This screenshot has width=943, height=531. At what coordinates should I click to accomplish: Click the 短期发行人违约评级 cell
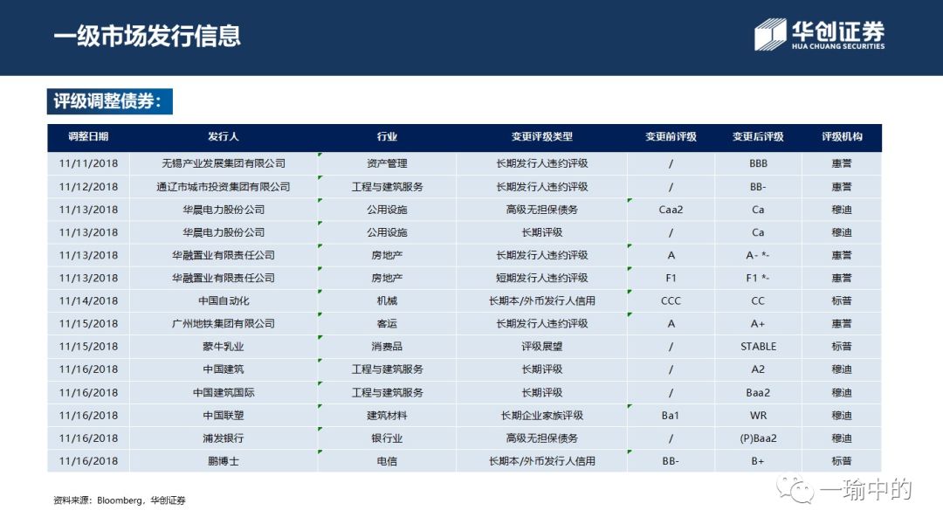coord(542,278)
